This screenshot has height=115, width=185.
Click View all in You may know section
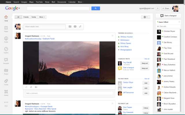pyautogui.click(x=147, y=78)
